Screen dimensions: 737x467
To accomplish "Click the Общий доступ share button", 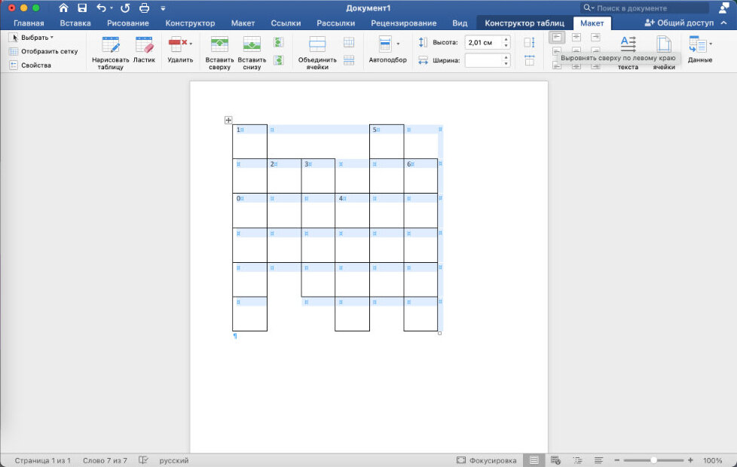I will (x=679, y=23).
